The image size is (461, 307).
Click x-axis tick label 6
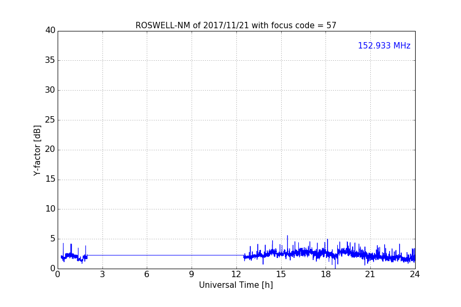pos(147,274)
